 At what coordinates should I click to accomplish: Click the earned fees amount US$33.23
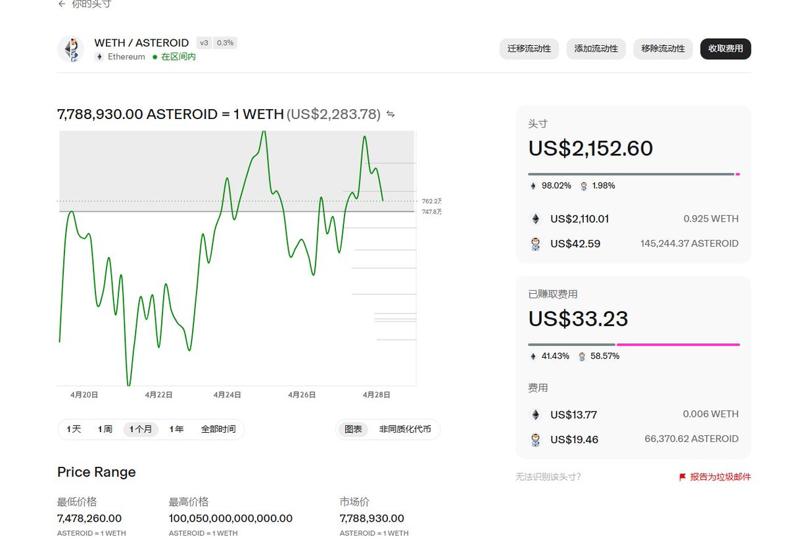(x=578, y=319)
